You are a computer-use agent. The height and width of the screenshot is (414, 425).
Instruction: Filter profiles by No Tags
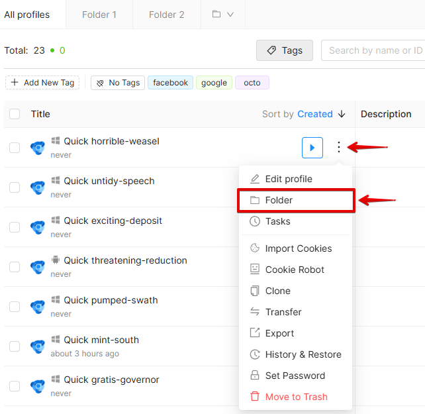tap(118, 83)
